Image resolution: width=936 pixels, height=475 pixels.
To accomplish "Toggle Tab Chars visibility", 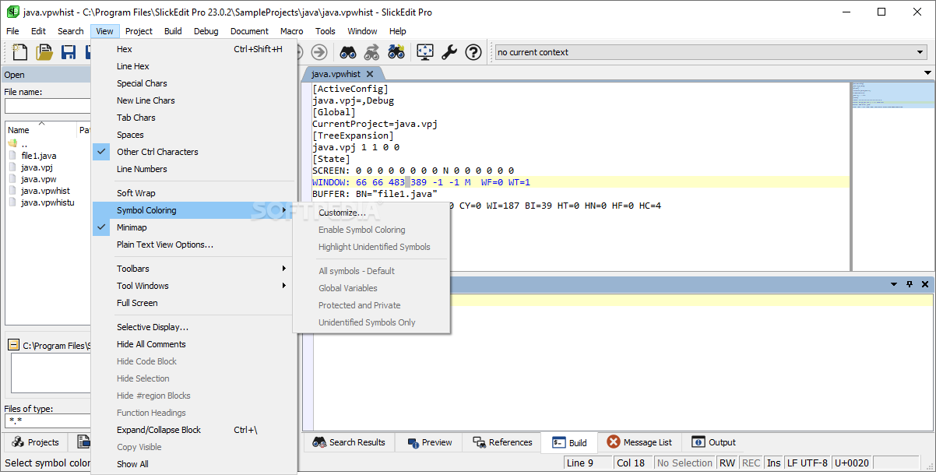I will point(195,118).
